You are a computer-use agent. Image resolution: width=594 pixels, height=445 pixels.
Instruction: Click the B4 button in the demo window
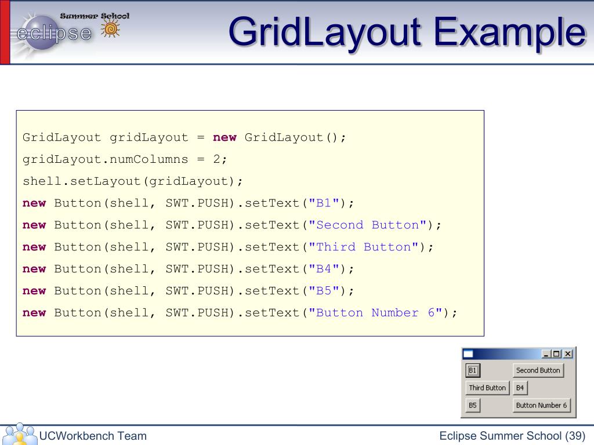click(520, 388)
